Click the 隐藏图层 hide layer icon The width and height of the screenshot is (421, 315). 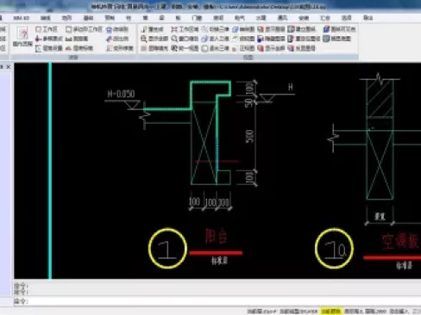point(261,39)
